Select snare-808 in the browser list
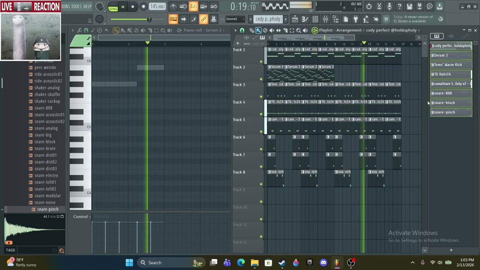The width and height of the screenshot is (480, 270). 43,108
